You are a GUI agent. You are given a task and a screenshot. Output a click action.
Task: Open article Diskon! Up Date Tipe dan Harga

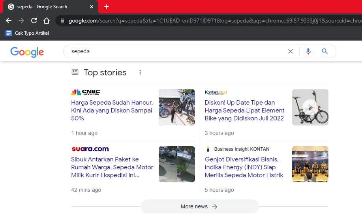coord(244,110)
